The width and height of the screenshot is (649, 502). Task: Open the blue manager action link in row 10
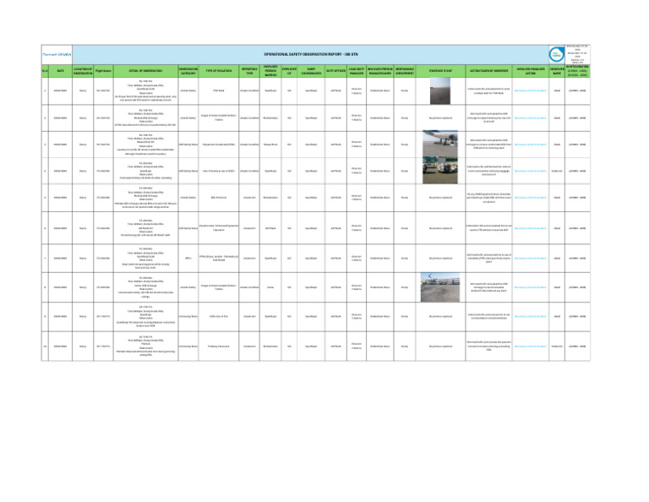click(530, 346)
